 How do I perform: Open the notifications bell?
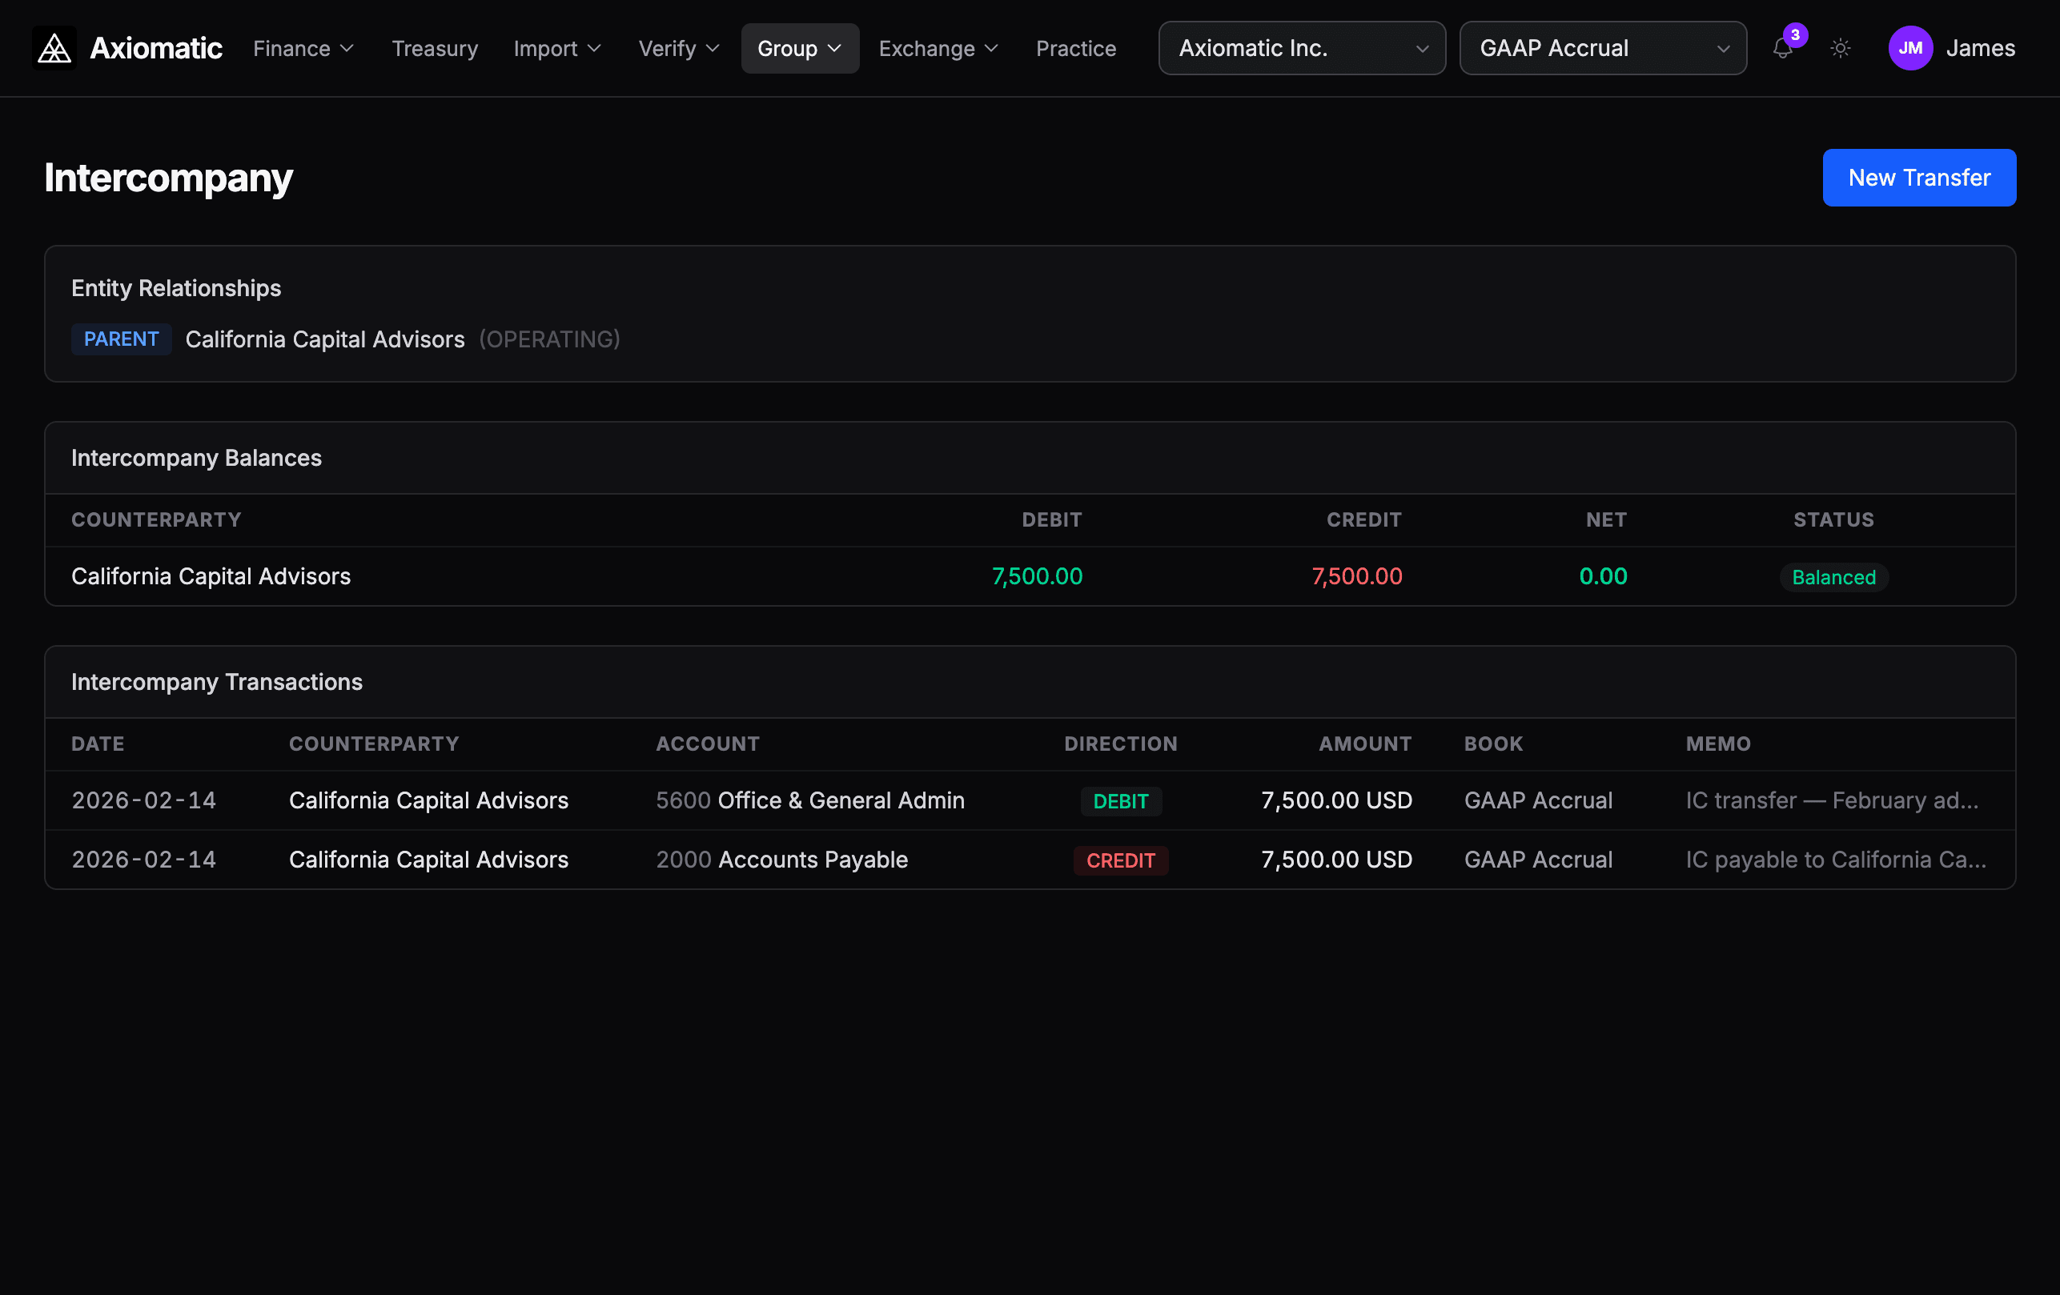click(x=1782, y=49)
